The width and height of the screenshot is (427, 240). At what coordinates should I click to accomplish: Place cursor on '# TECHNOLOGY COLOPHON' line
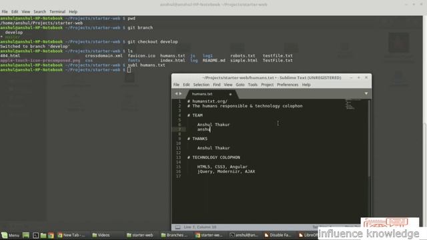pos(213,157)
